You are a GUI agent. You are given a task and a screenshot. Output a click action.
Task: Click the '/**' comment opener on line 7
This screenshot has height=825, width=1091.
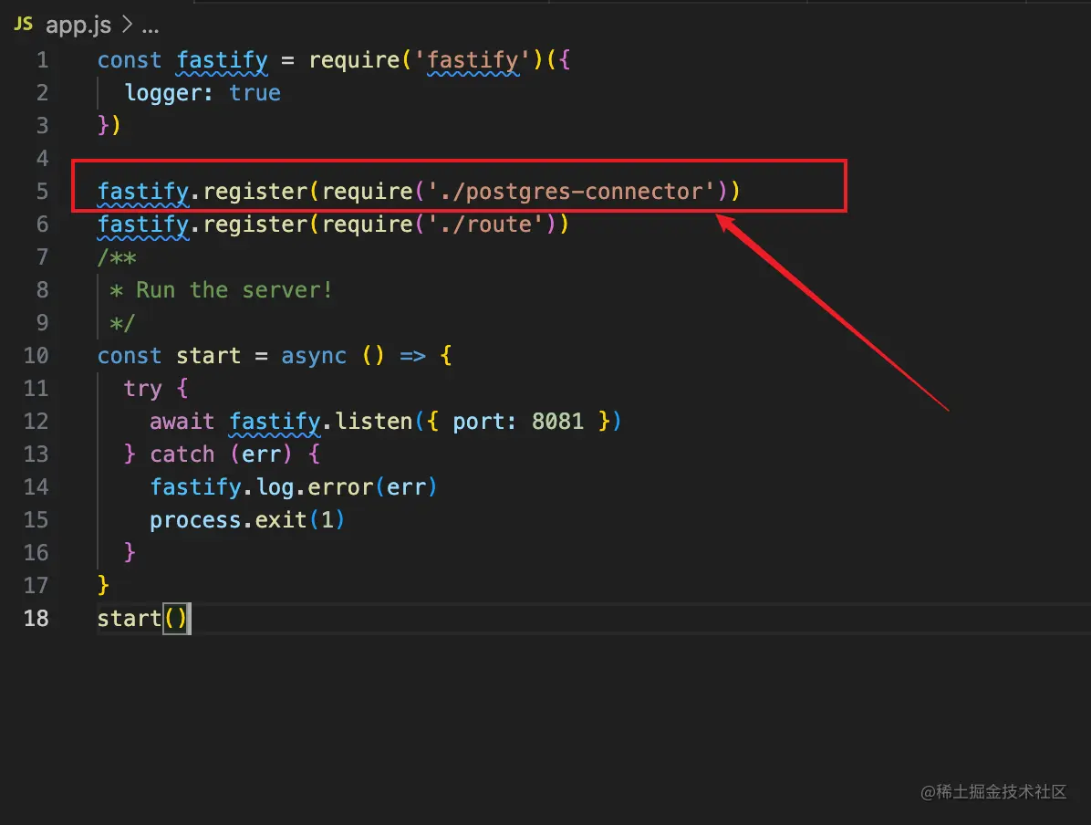[117, 257]
